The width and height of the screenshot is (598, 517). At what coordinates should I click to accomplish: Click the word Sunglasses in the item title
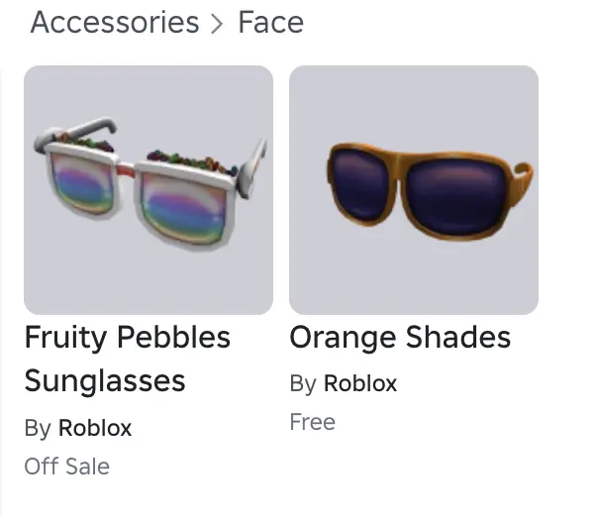click(x=105, y=381)
